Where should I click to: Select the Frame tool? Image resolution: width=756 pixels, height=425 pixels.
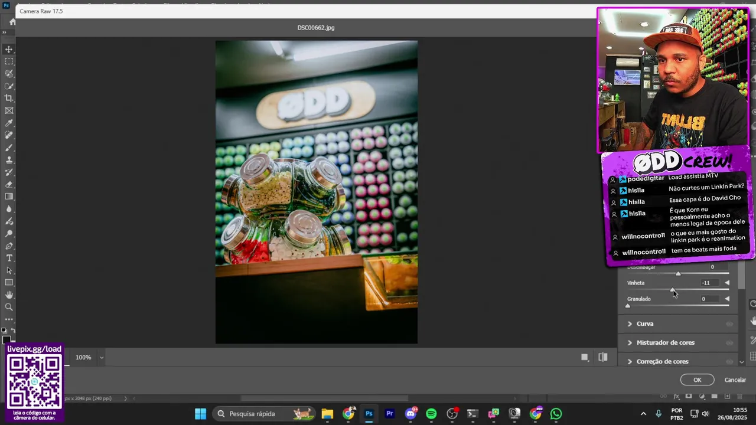[9, 110]
